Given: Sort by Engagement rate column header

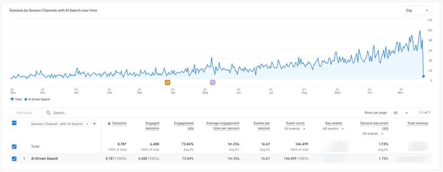Looking at the screenshot, I should point(183,125).
